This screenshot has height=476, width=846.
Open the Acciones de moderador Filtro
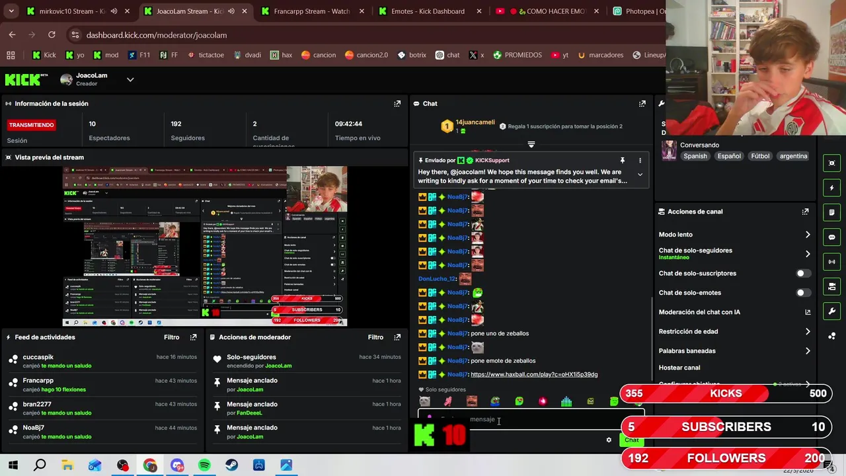(x=375, y=337)
